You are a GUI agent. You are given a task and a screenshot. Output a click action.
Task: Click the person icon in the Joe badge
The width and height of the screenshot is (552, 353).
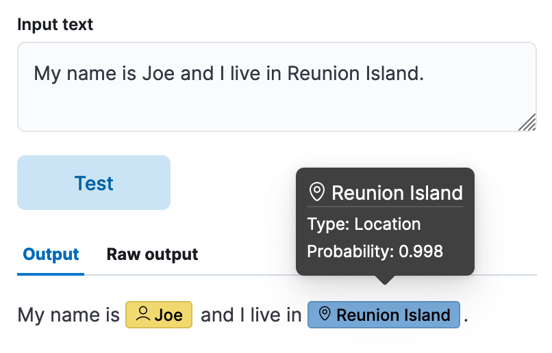click(x=143, y=315)
